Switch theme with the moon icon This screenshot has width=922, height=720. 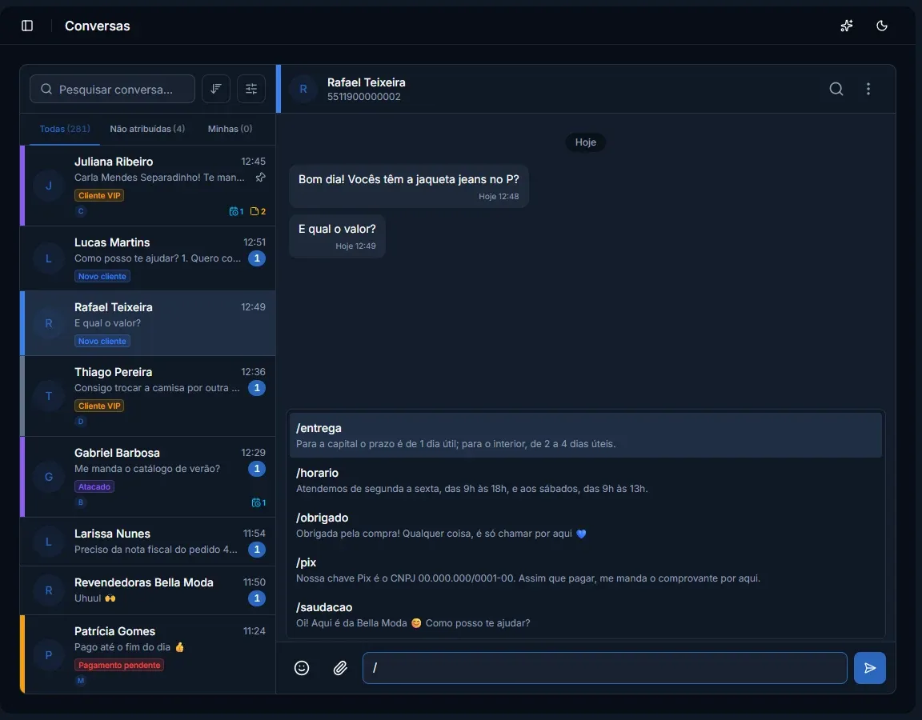pos(882,26)
